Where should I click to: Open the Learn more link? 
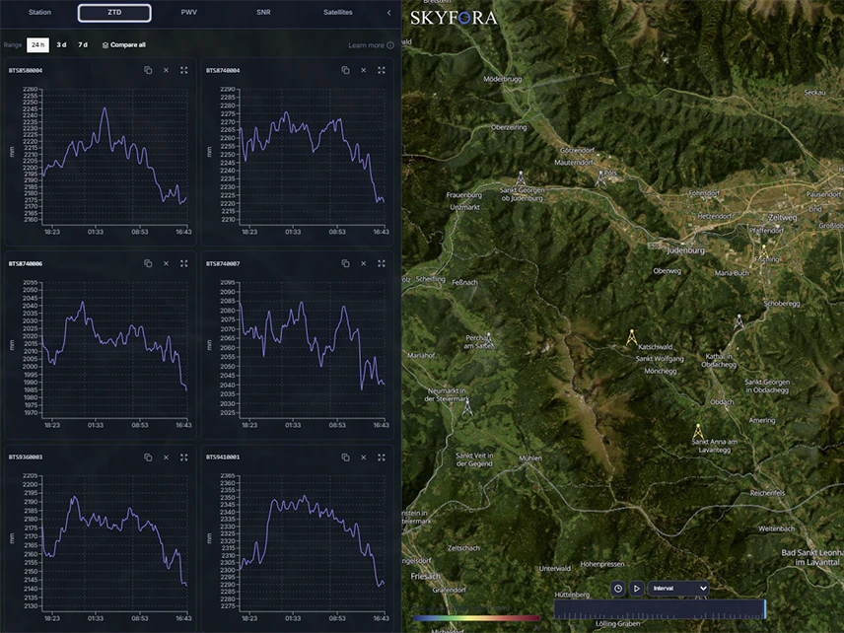point(371,45)
